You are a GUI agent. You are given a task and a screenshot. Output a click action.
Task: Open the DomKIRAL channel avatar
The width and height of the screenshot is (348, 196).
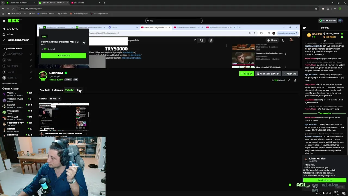click(x=43, y=76)
